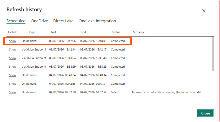The width and height of the screenshot is (220, 122).
Task: Click the End column header
Action: click(83, 32)
